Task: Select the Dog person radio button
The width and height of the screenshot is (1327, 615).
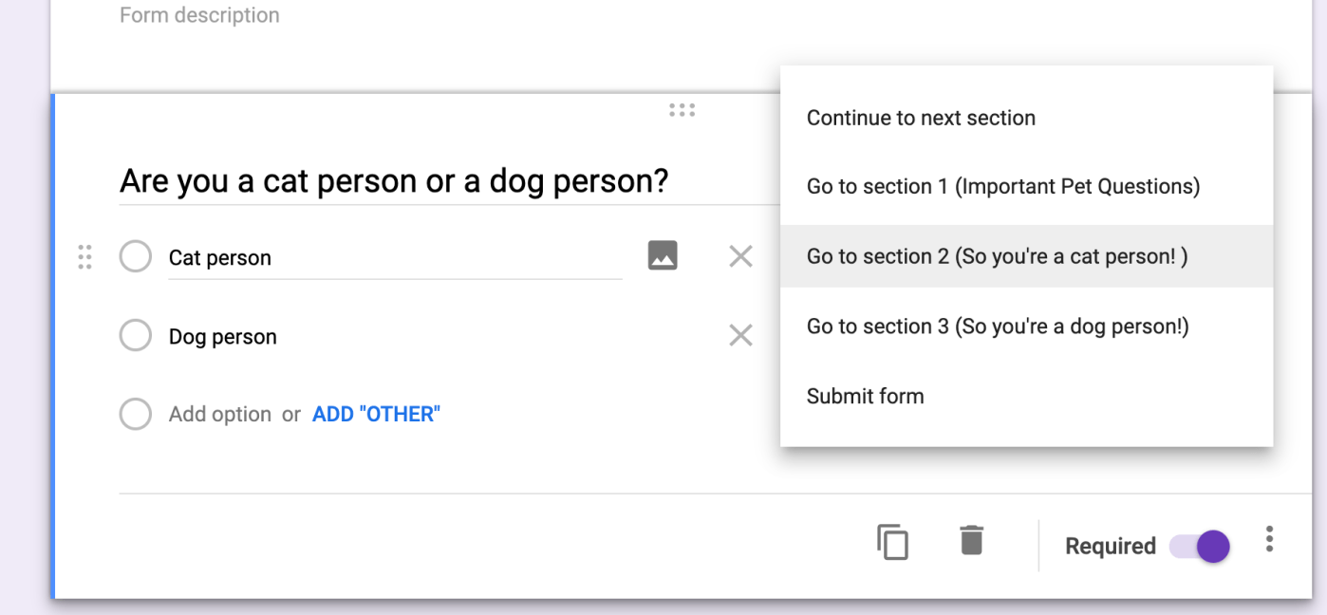Action: (x=136, y=335)
